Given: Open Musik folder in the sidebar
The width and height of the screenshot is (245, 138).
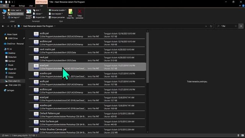Looking at the screenshot, I should 9,65.
